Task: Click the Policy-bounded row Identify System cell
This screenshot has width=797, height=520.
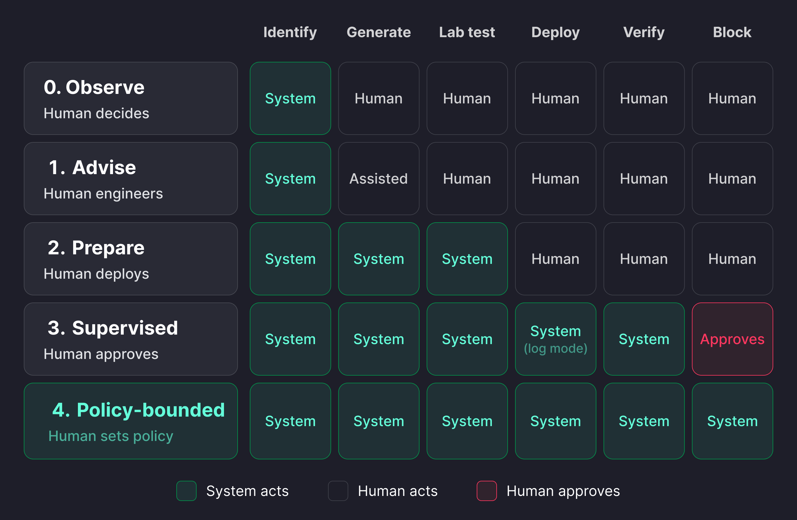Action: [x=290, y=421]
